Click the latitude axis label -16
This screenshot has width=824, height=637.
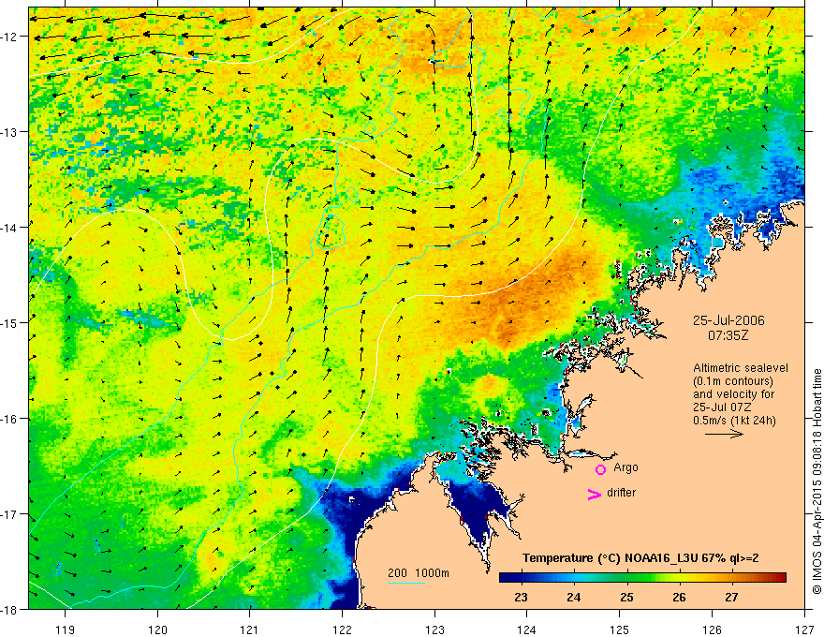tap(10, 419)
